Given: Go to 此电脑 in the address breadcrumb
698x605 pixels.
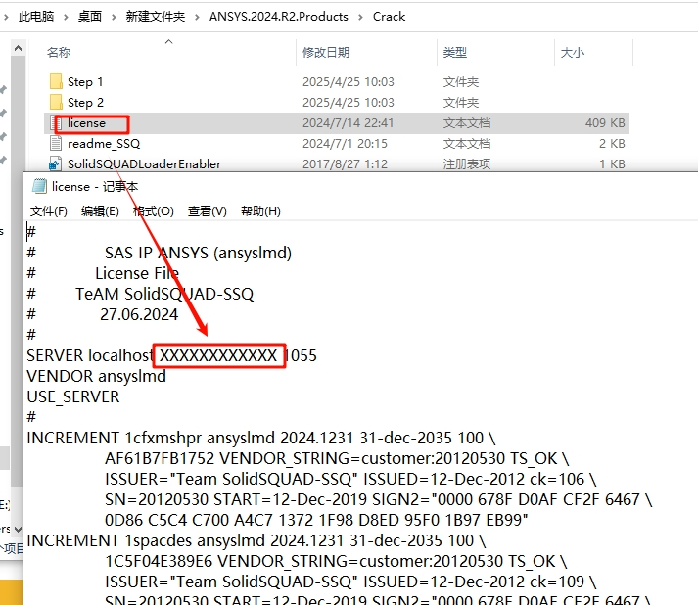Looking at the screenshot, I should (36, 17).
